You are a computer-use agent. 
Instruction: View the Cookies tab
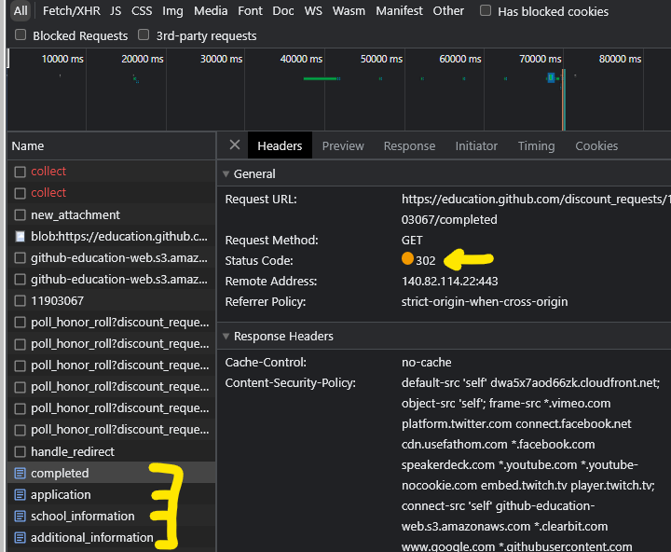[596, 146]
